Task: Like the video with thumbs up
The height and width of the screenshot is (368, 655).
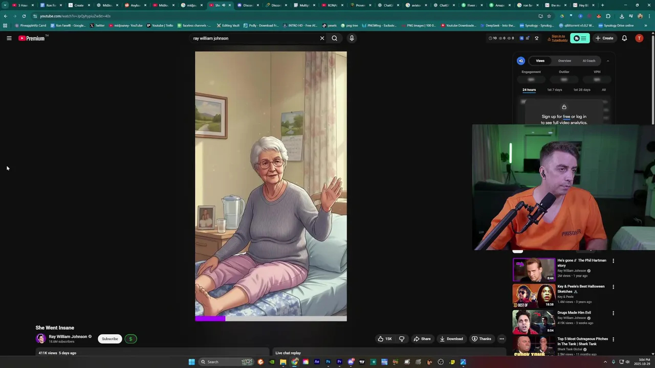Action: pos(385,339)
